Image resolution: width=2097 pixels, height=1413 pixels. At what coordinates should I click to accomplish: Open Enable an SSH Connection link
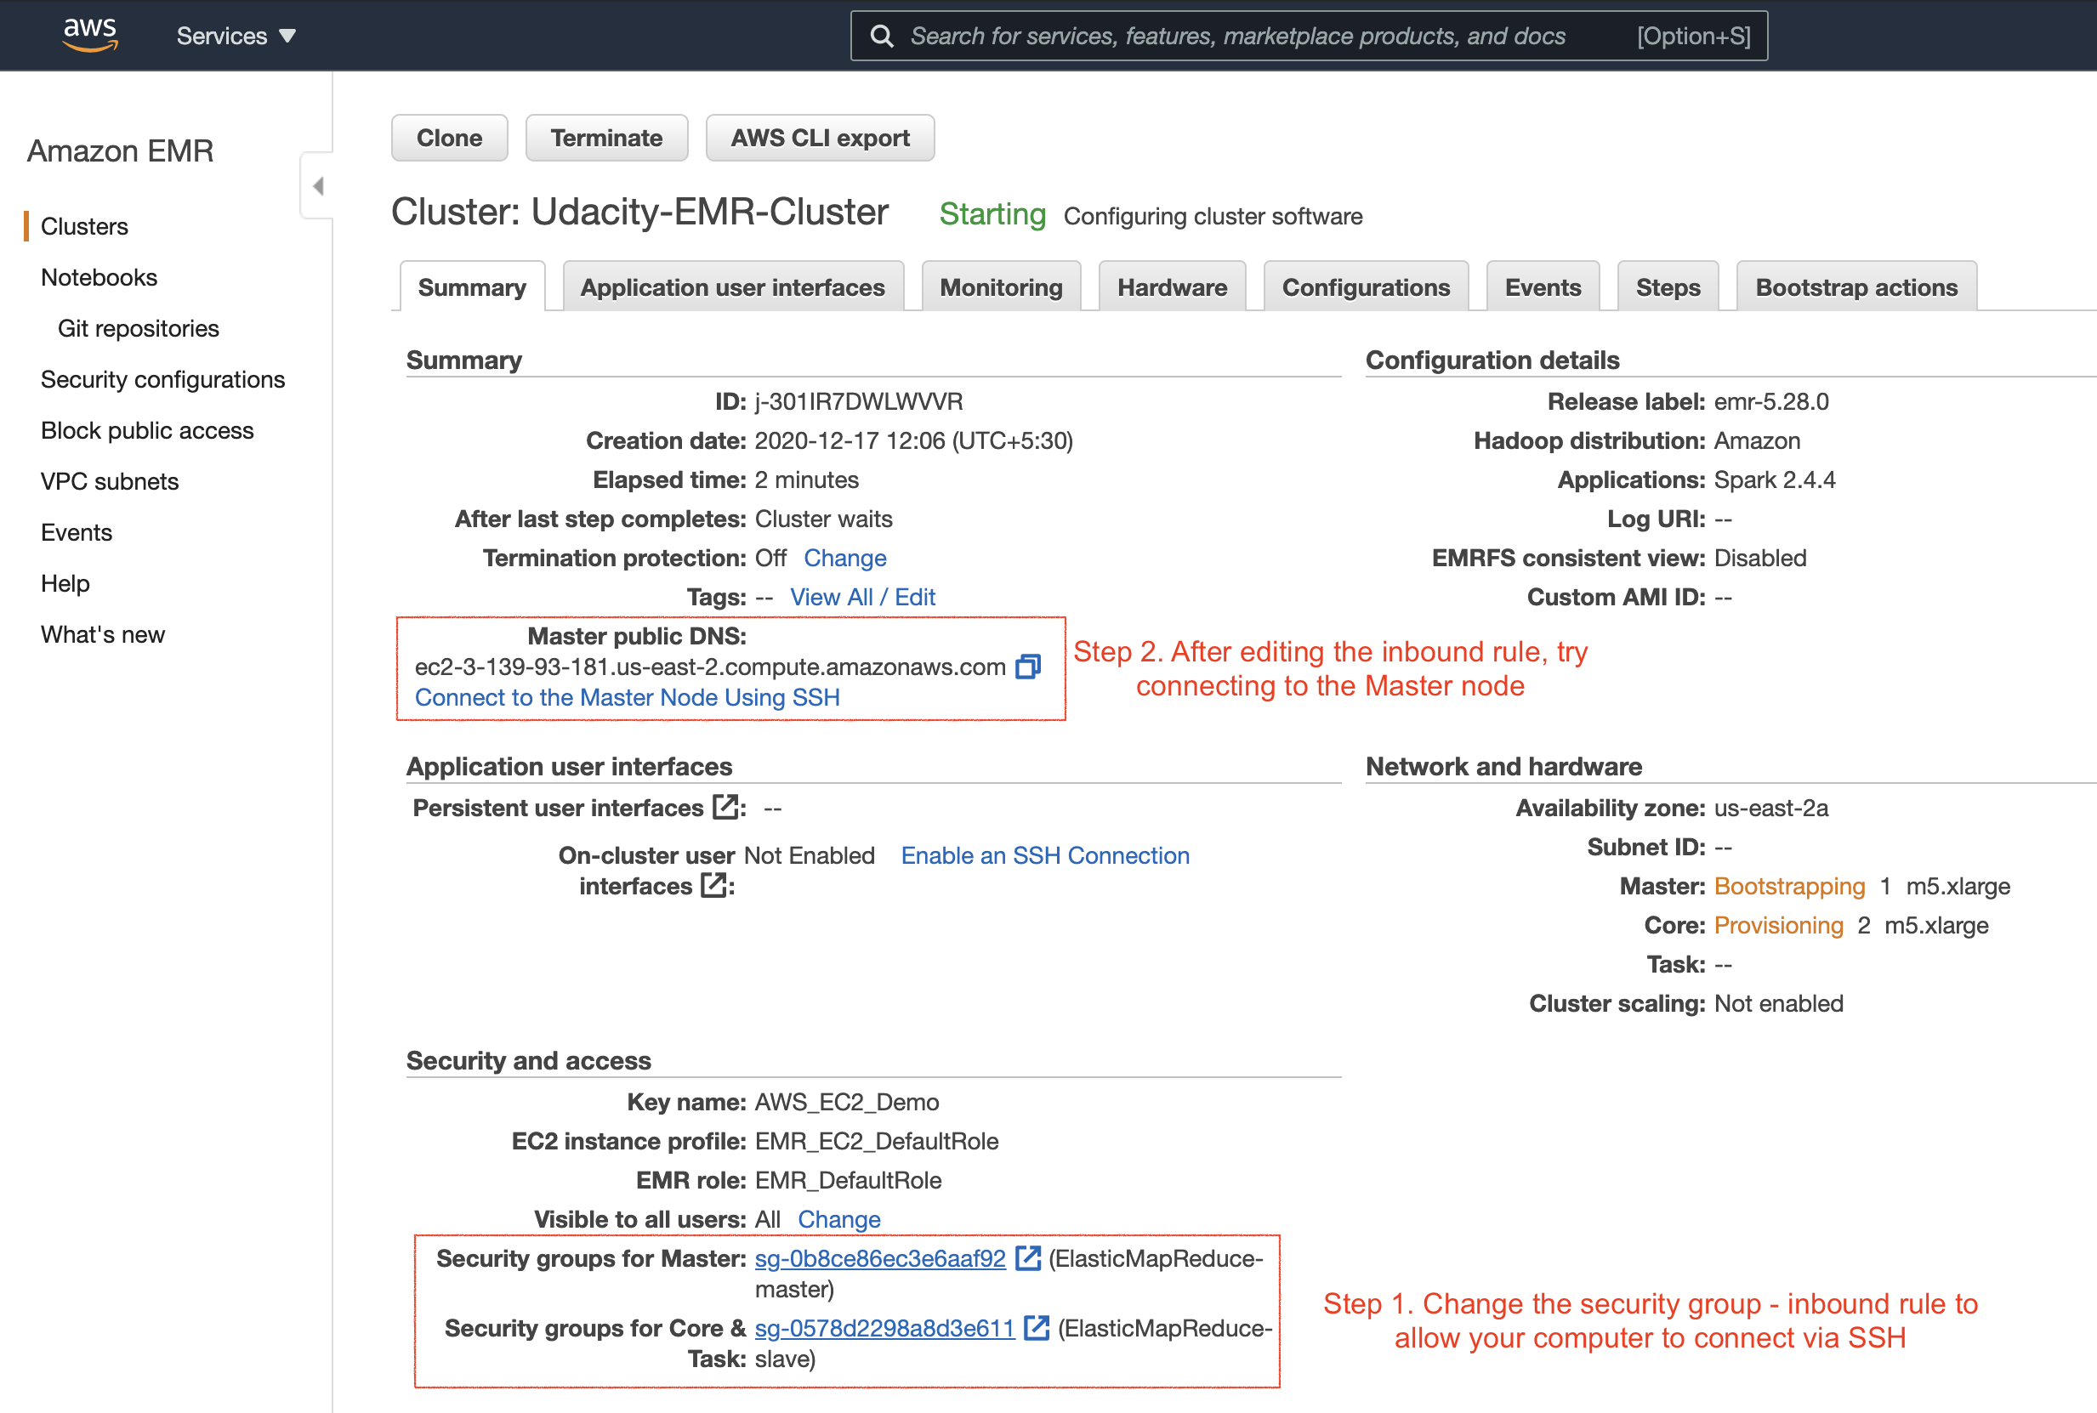1044,854
